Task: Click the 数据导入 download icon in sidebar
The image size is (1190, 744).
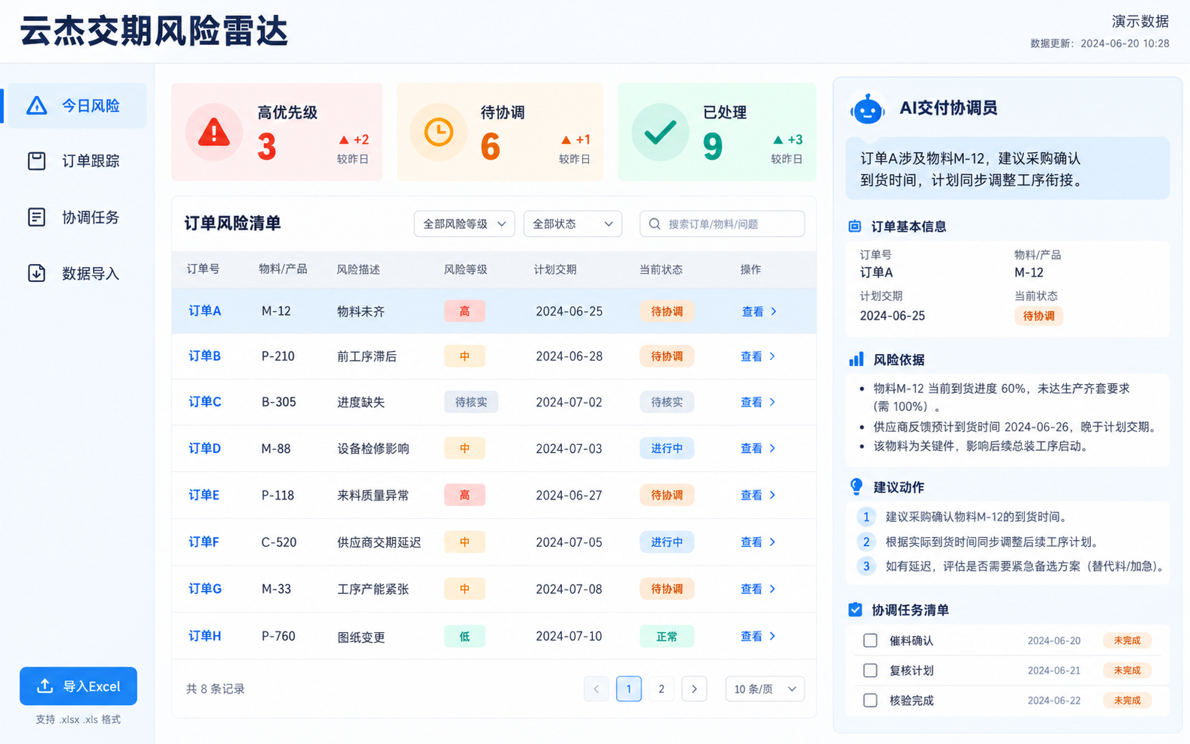Action: tap(37, 273)
